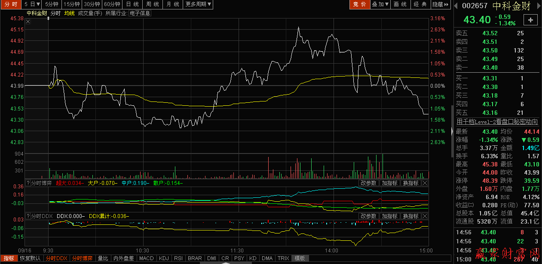Toggle the 分时DDX indicator at bottom
The height and width of the screenshot is (264, 542).
56,258
